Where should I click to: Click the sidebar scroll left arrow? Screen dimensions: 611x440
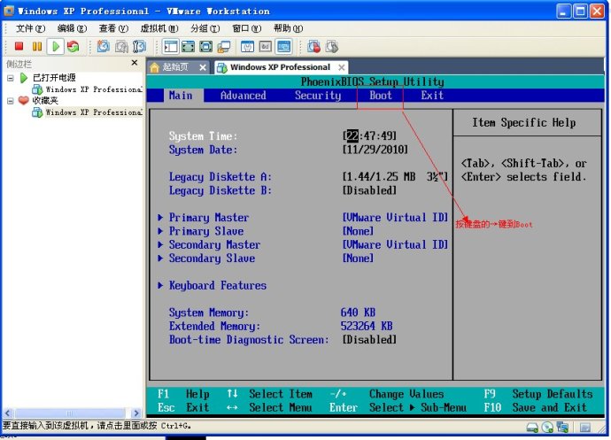click(x=7, y=413)
